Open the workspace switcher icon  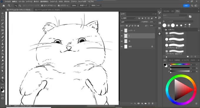click(196, 6)
